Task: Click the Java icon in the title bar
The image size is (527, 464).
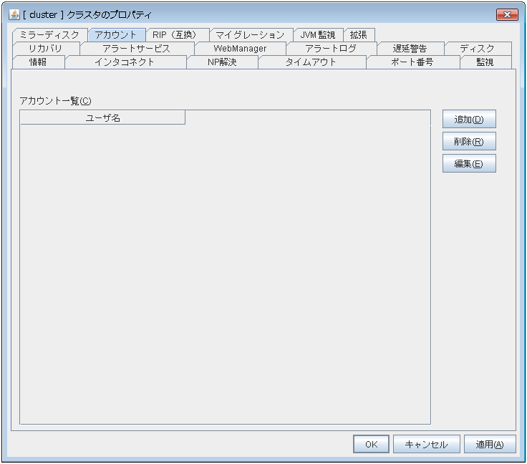Action: click(14, 15)
